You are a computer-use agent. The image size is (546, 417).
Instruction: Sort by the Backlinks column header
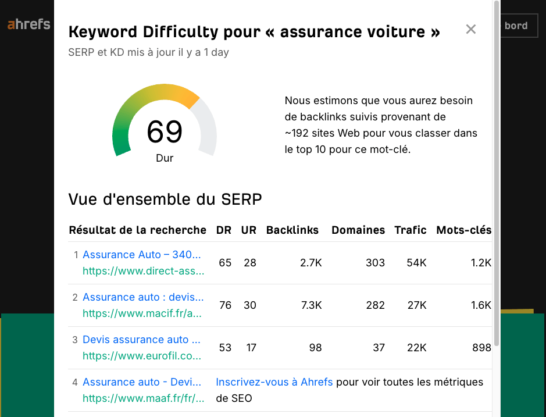pyautogui.click(x=292, y=230)
